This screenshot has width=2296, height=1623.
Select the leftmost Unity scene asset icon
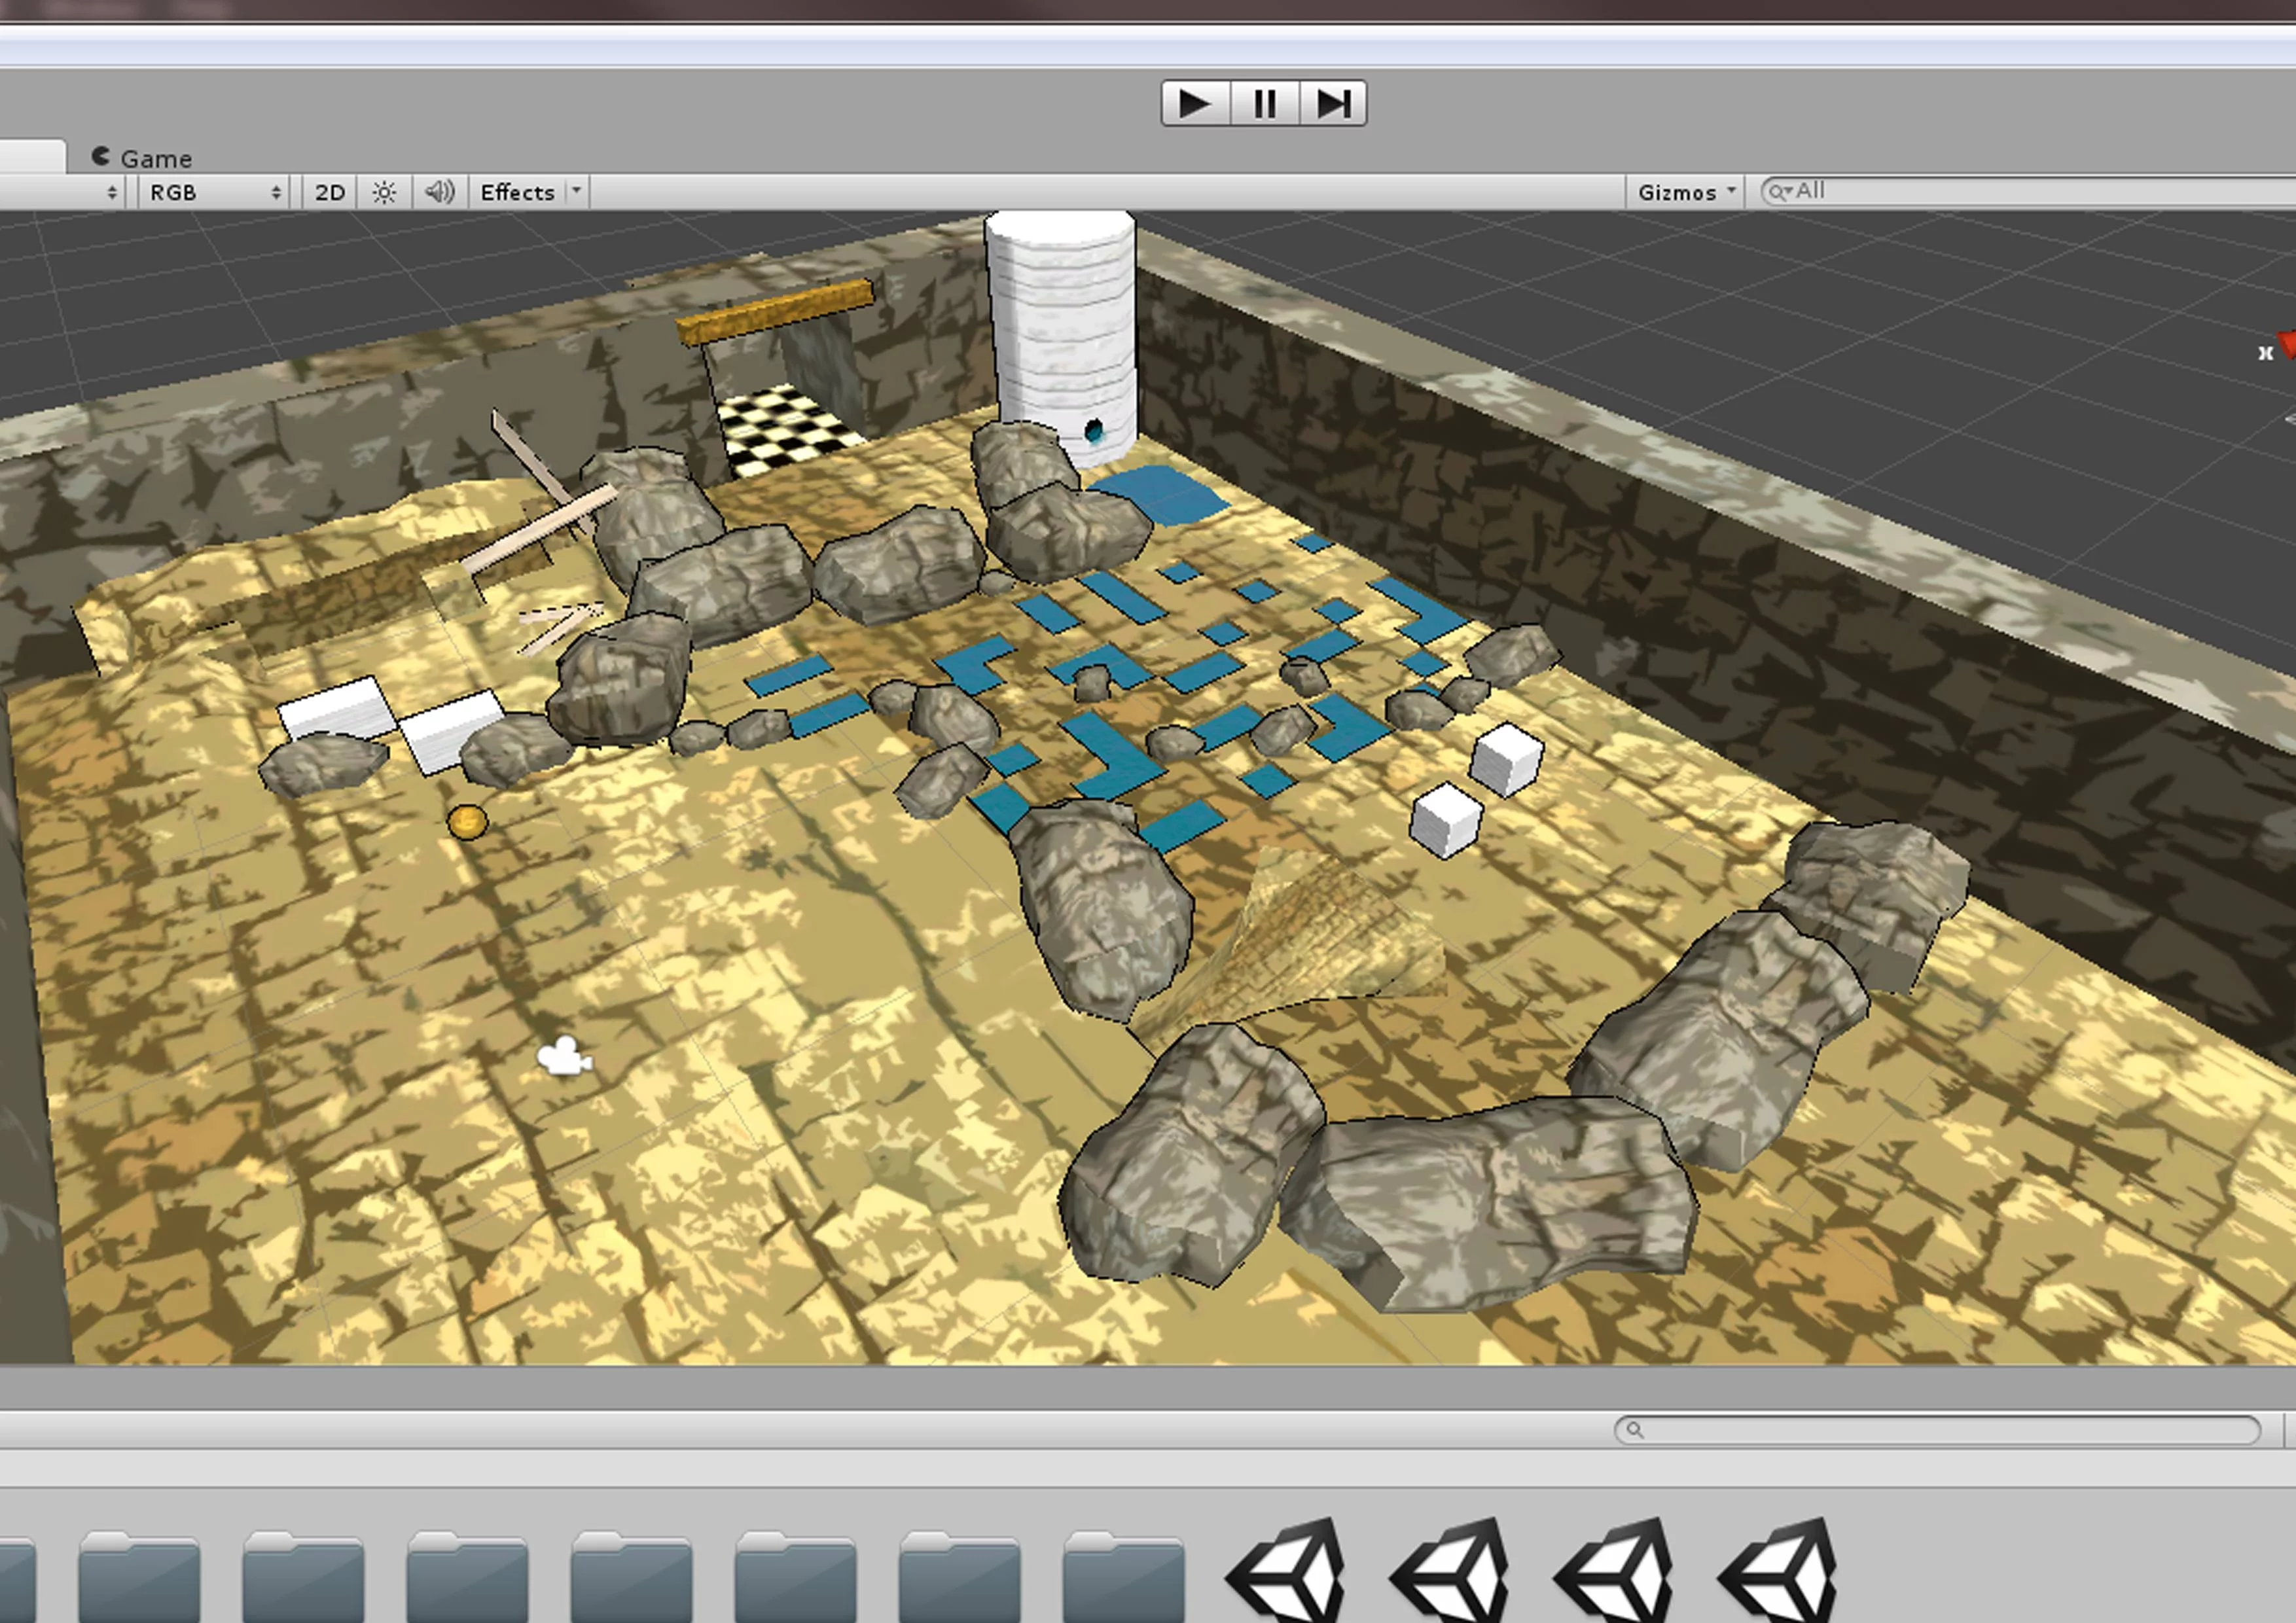(1285, 1571)
